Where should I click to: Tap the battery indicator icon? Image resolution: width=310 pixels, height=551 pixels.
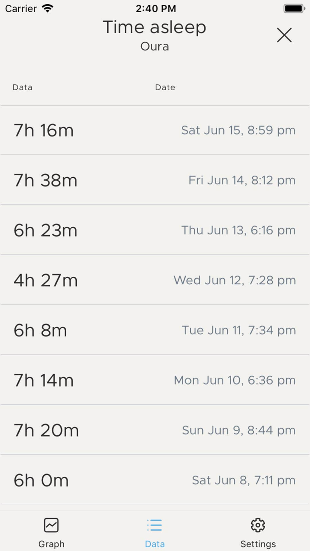294,8
